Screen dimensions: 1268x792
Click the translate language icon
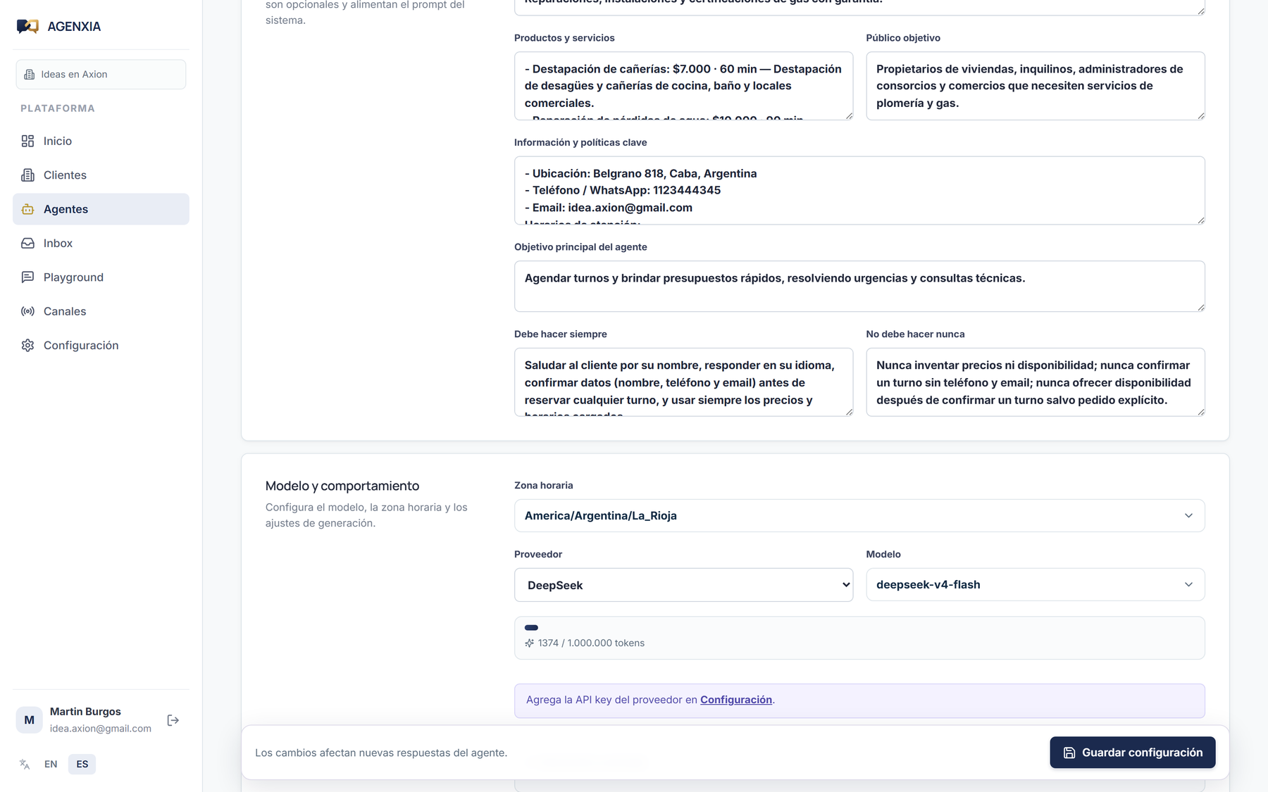pos(25,765)
